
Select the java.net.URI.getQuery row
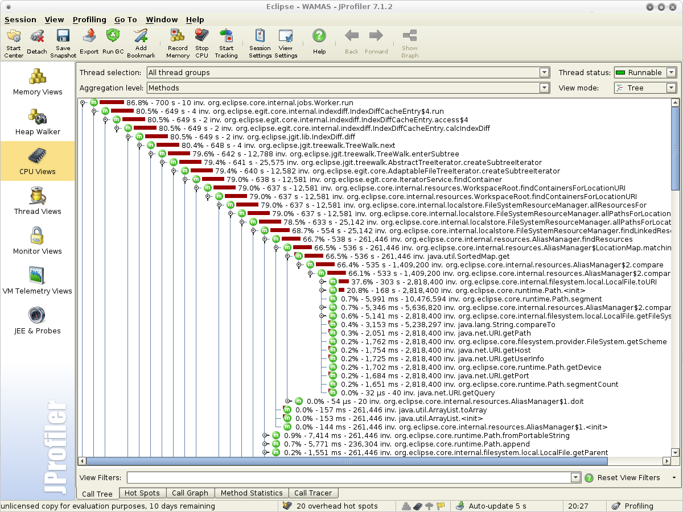coord(412,393)
